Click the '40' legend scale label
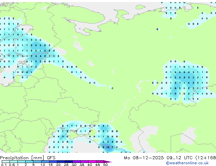This screenshot has width=216, height=166. 90,165
